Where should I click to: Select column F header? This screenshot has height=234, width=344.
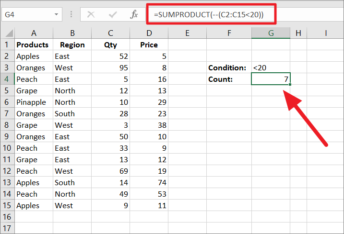[229, 33]
